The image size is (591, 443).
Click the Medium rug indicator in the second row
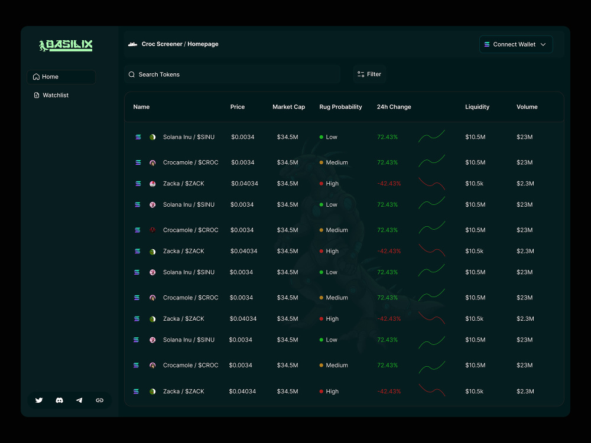point(333,163)
